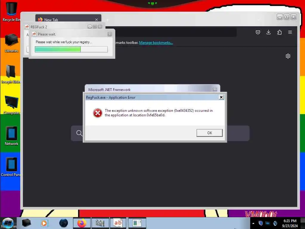
Task: Open the Firefox hamburger application menu
Action: coord(290,32)
